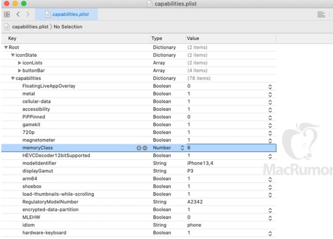
Task: Select the capabilities.plist tab
Action: tap(66, 14)
